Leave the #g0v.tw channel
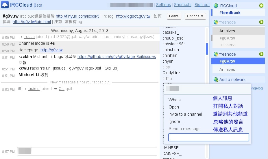The height and width of the screenshot is (159, 268). click(174, 16)
